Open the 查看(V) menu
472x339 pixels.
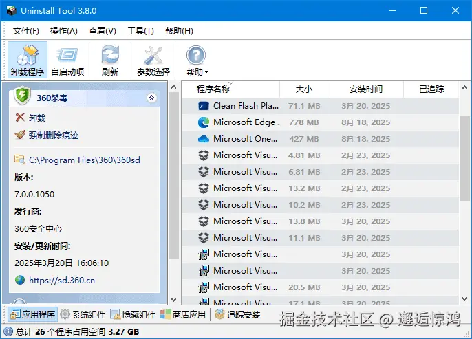[x=102, y=31]
